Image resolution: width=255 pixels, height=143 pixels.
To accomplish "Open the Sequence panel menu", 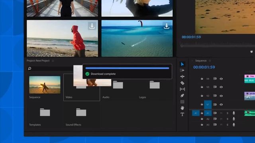I will pyautogui.click(x=210, y=61).
